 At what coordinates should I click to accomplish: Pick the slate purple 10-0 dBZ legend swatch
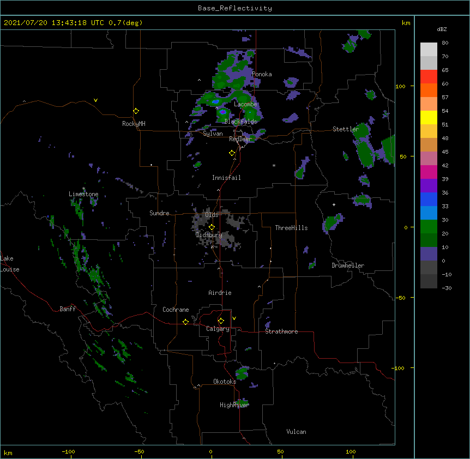click(429, 254)
